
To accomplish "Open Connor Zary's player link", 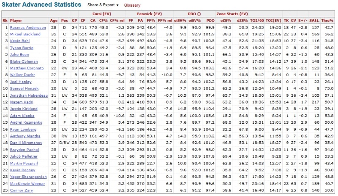I will (22, 190).
